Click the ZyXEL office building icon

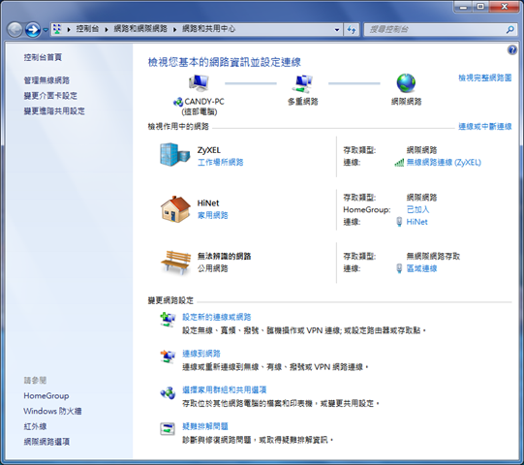click(x=174, y=154)
